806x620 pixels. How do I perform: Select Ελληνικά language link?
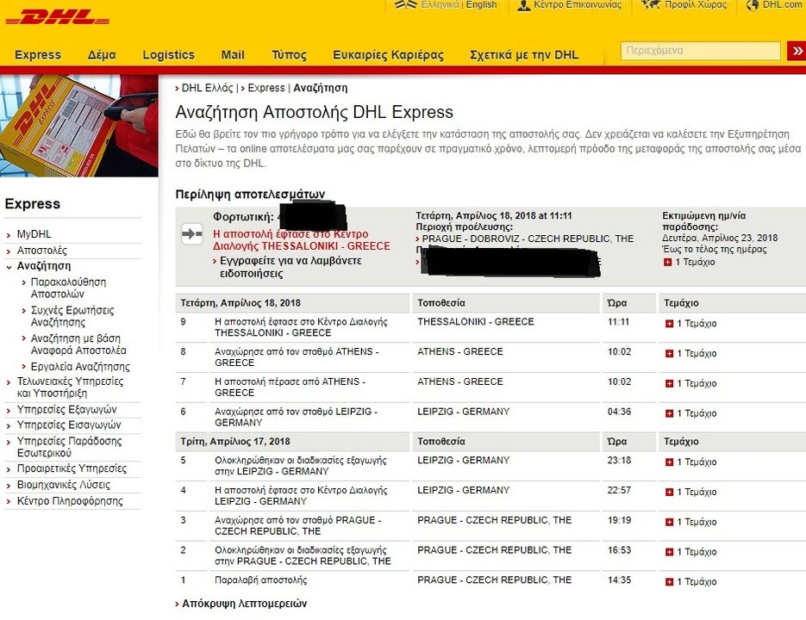coord(440,4)
